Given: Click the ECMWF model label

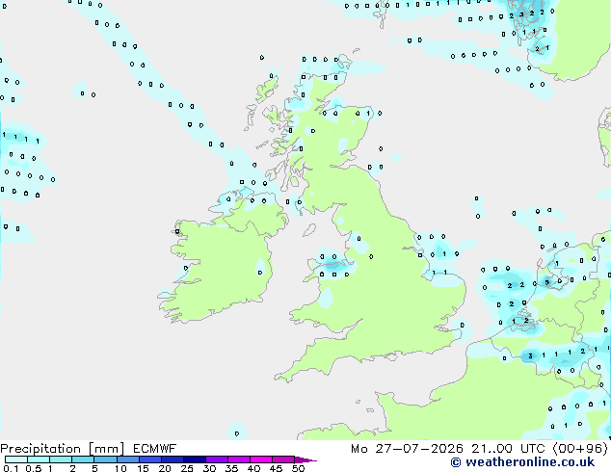Looking at the screenshot, I should pos(155,449).
